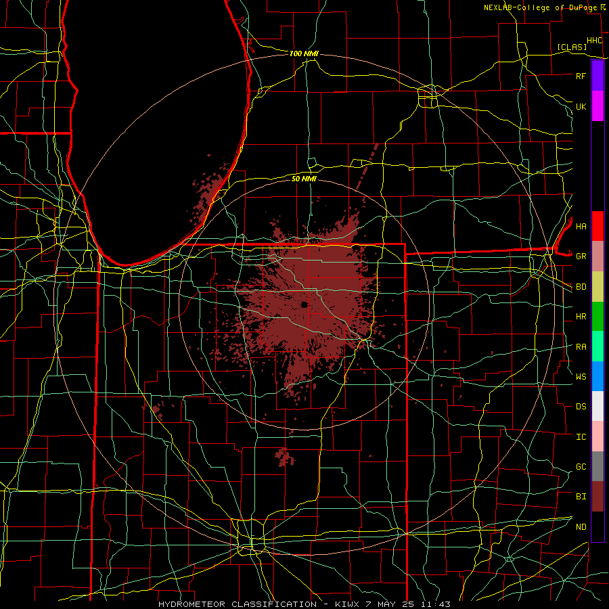
Task: Click the RA light-green legend color block
Action: 597,346
